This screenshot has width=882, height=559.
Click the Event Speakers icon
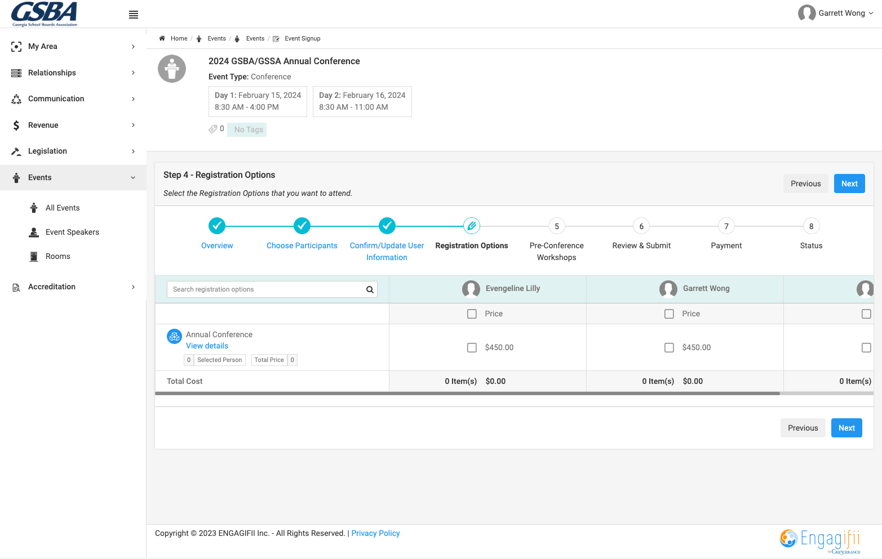point(34,232)
